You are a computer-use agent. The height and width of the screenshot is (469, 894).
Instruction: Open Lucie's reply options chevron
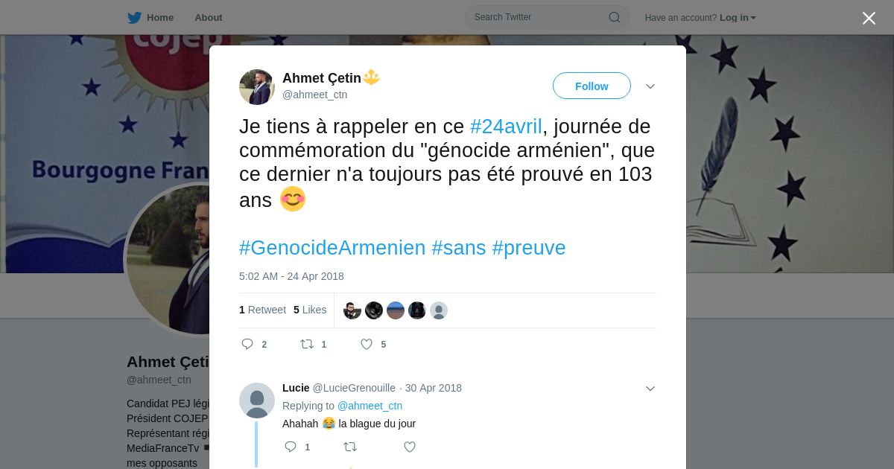coord(650,389)
